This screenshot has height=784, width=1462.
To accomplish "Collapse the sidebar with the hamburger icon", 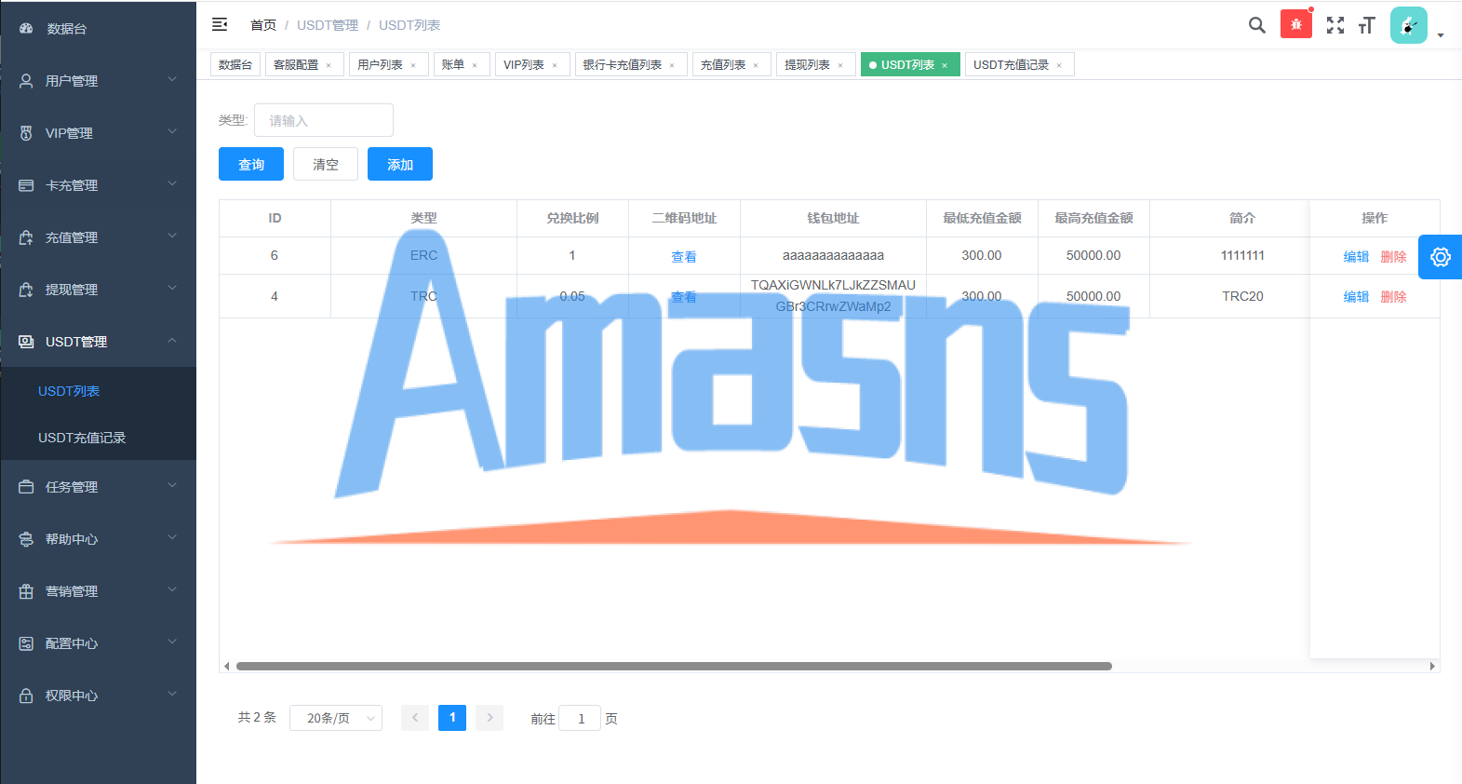I will pyautogui.click(x=220, y=25).
